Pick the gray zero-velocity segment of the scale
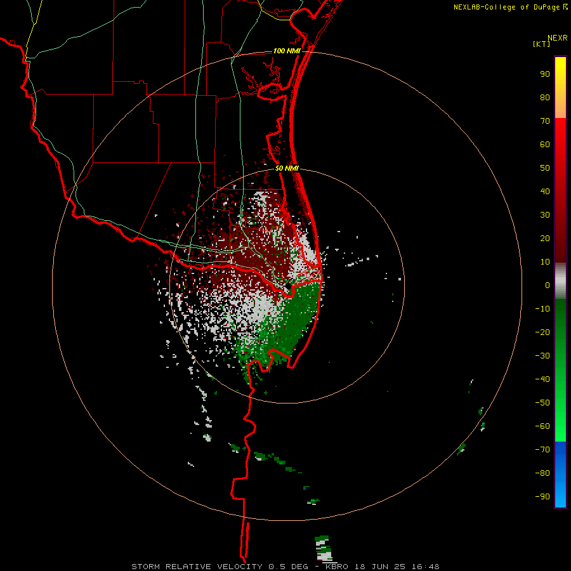Viewport: 571px width, 571px height. tap(560, 281)
